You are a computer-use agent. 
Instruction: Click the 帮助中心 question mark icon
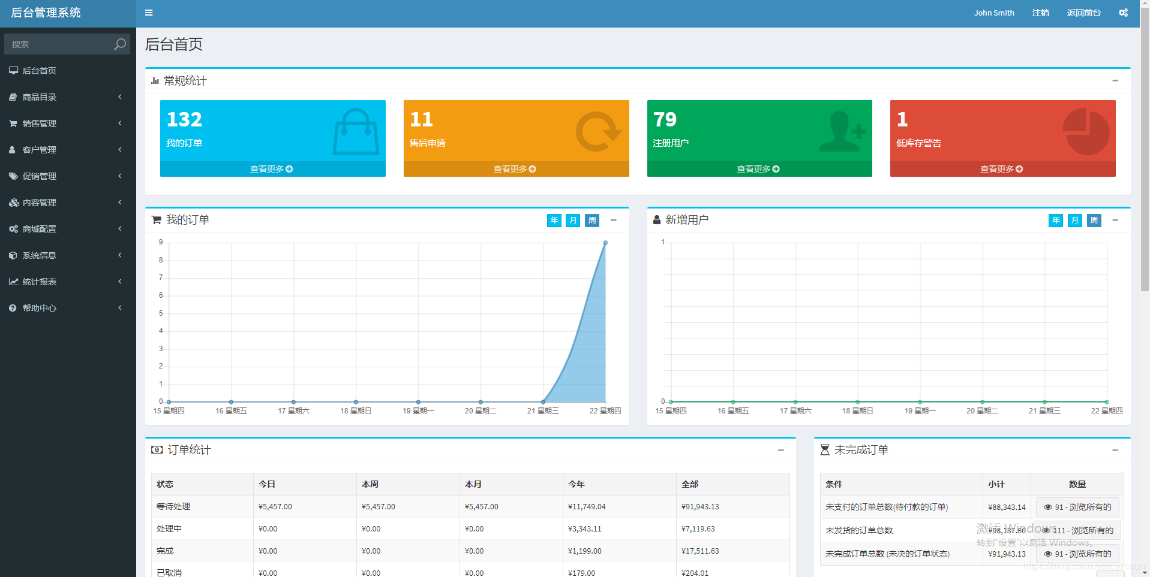pos(13,307)
